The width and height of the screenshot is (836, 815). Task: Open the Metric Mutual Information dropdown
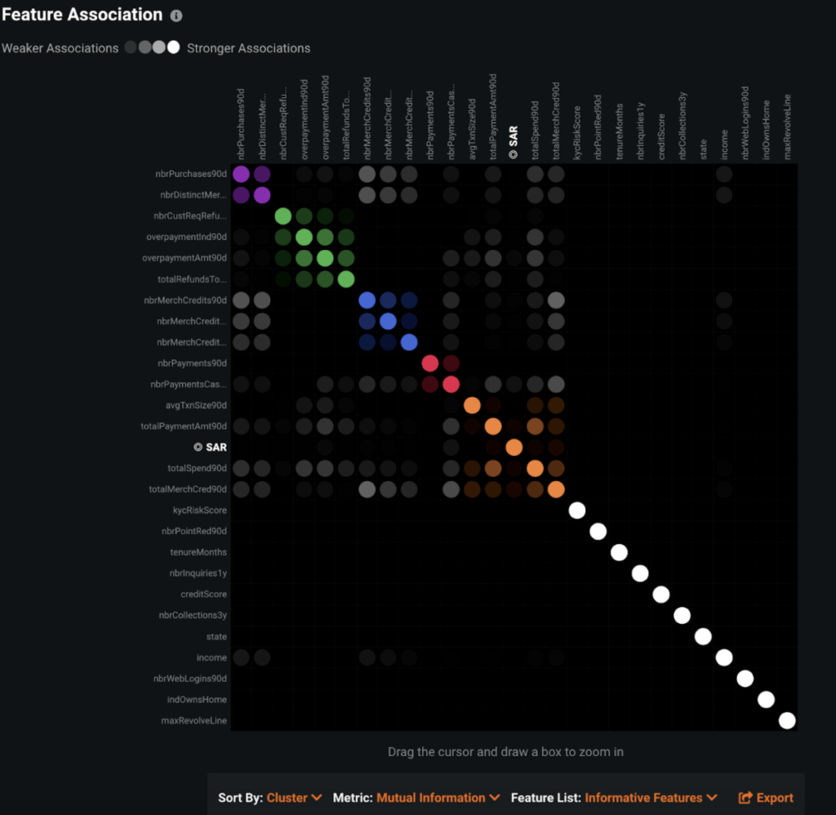click(x=438, y=797)
